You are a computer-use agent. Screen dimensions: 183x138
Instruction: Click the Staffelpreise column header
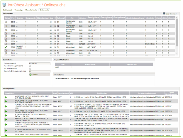pyautogui.click(x=102, y=93)
